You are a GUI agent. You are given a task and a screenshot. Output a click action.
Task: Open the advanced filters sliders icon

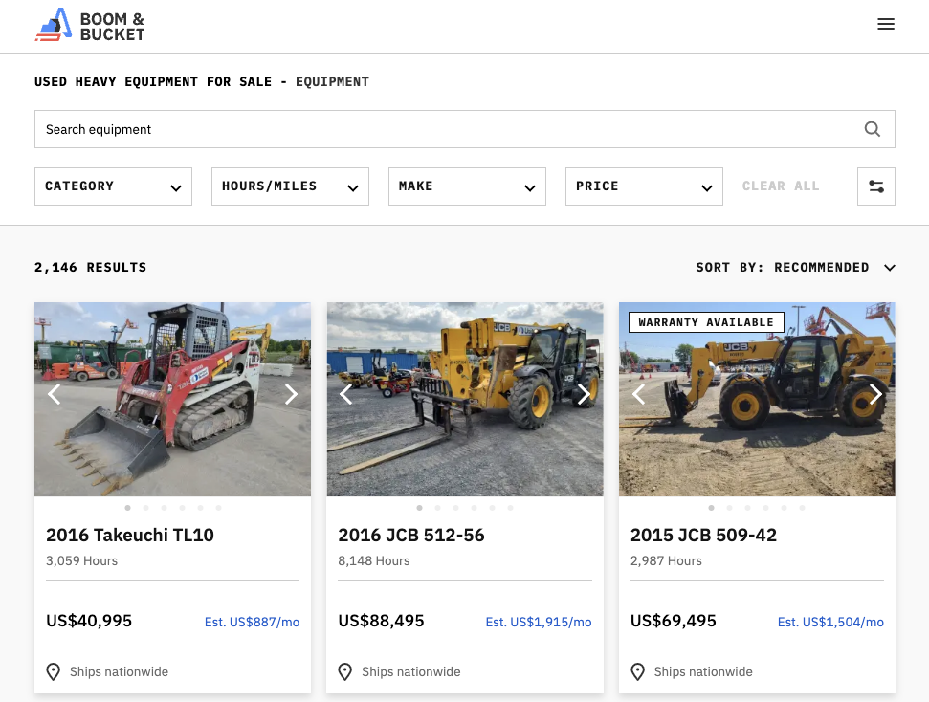point(875,186)
